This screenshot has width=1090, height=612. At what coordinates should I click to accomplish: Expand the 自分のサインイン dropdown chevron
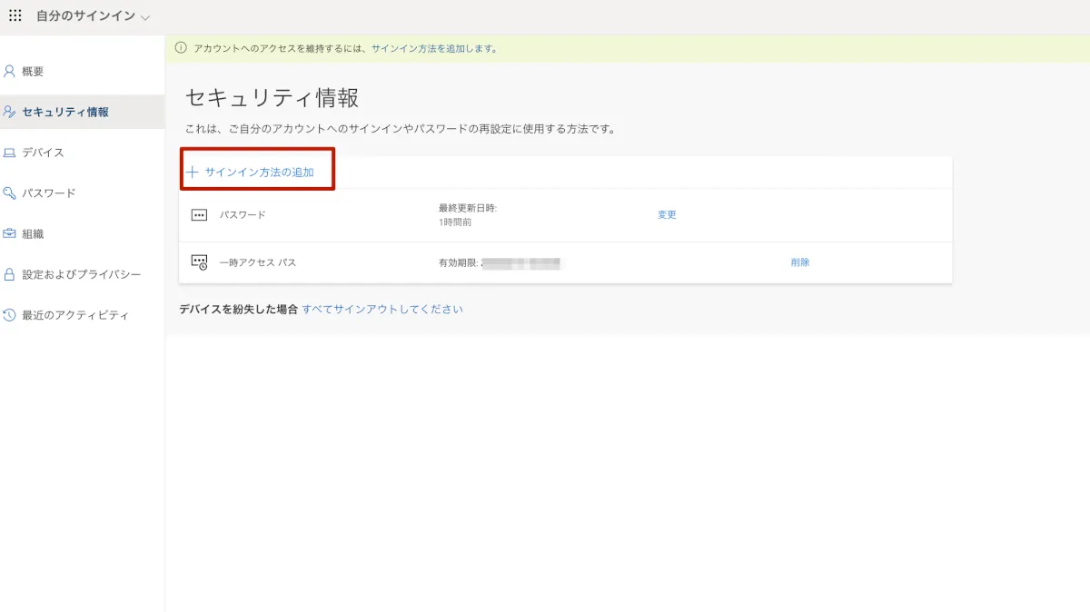pyautogui.click(x=146, y=18)
